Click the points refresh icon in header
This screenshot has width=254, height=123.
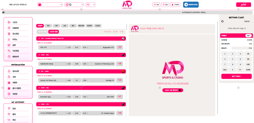coord(70,5)
